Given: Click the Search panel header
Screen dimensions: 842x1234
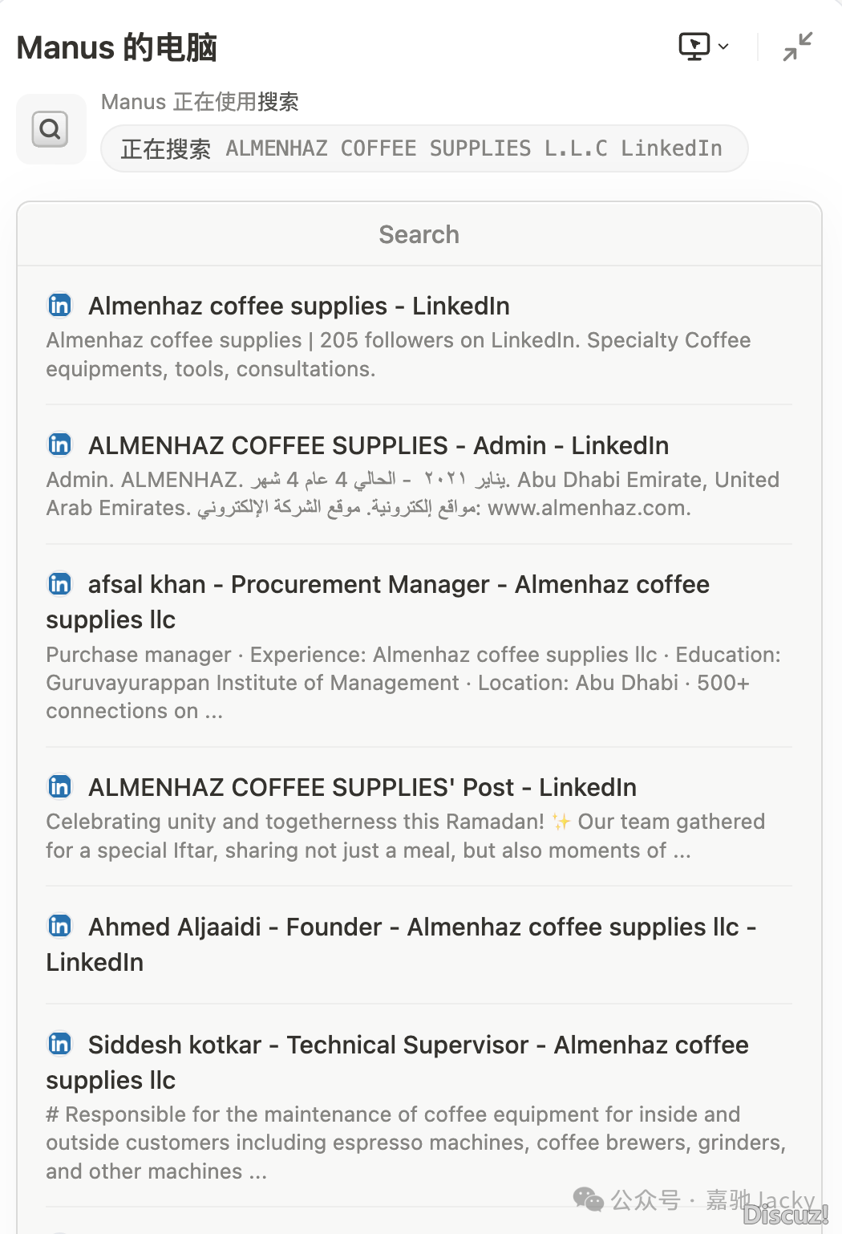Looking at the screenshot, I should (419, 234).
